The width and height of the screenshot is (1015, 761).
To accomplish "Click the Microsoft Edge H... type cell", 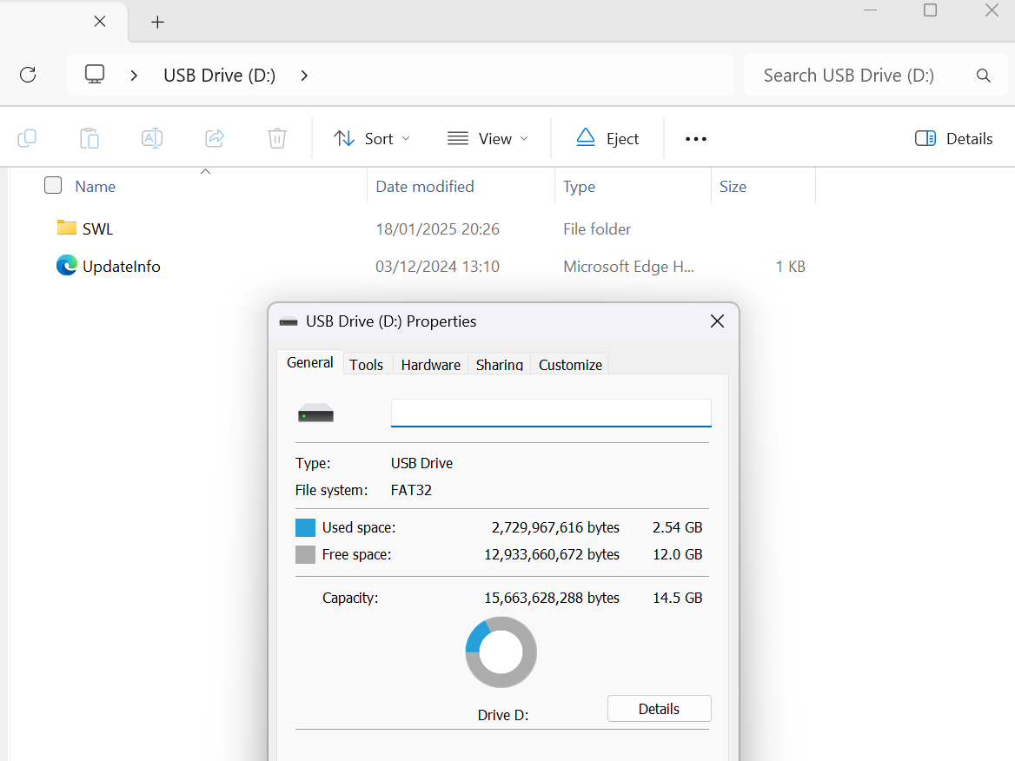I will [x=628, y=267].
